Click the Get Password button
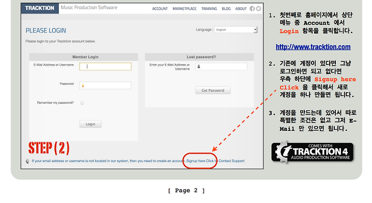Screen dimensions: 372x203 [x=213, y=90]
